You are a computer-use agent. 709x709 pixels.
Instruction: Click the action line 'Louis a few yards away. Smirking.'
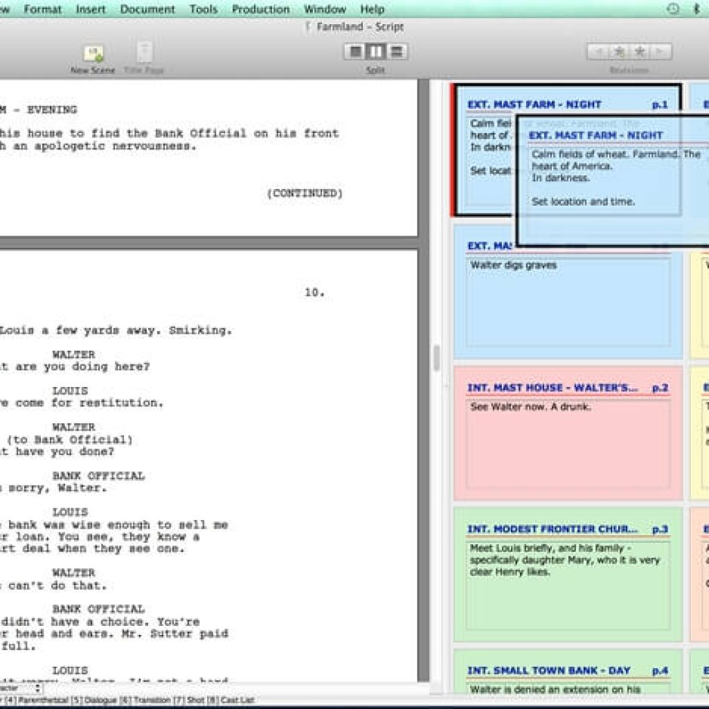point(116,330)
